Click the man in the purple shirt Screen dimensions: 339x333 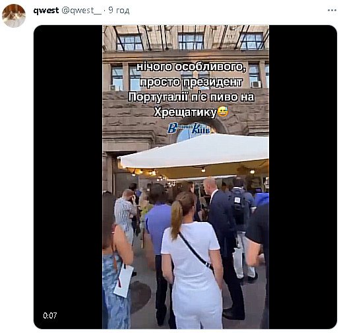[158, 249]
